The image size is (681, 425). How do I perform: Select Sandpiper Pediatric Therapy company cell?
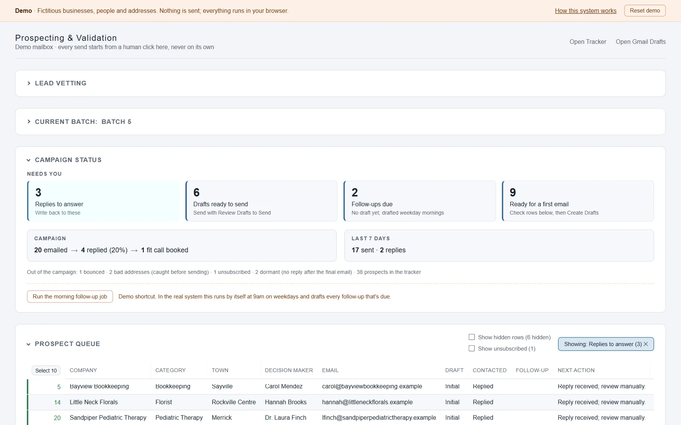[x=108, y=418]
